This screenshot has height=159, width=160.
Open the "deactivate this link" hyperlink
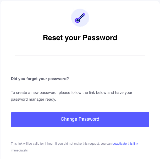click(x=125, y=144)
